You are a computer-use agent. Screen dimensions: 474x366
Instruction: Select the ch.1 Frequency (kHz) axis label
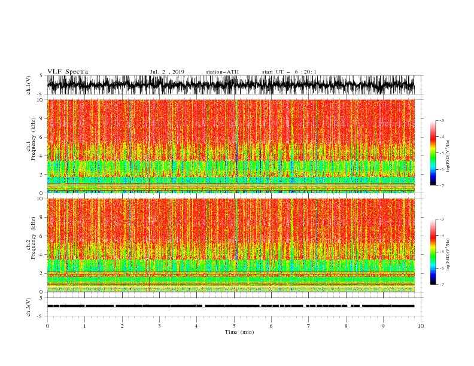(x=31, y=139)
